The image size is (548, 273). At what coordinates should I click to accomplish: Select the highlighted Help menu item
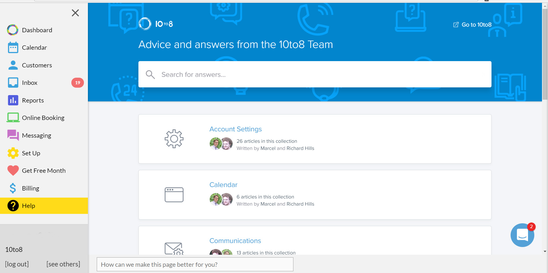pos(44,206)
